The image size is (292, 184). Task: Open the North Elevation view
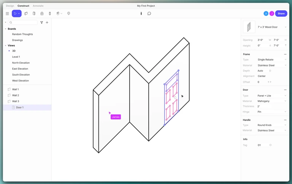21,63
